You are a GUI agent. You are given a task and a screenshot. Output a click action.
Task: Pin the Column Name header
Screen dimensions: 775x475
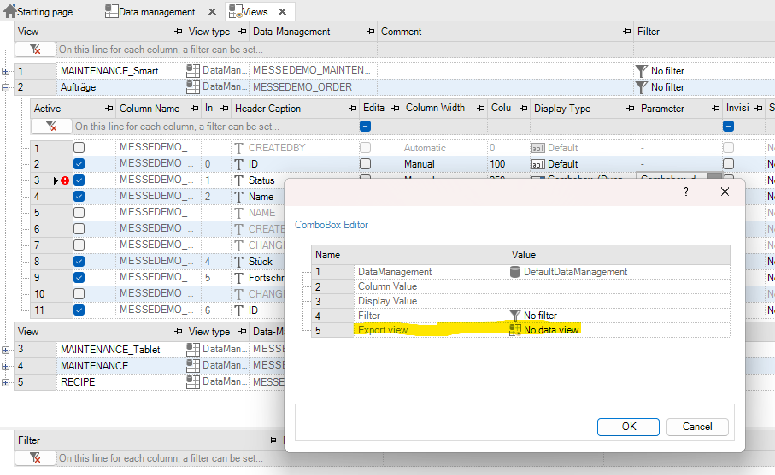pos(194,109)
